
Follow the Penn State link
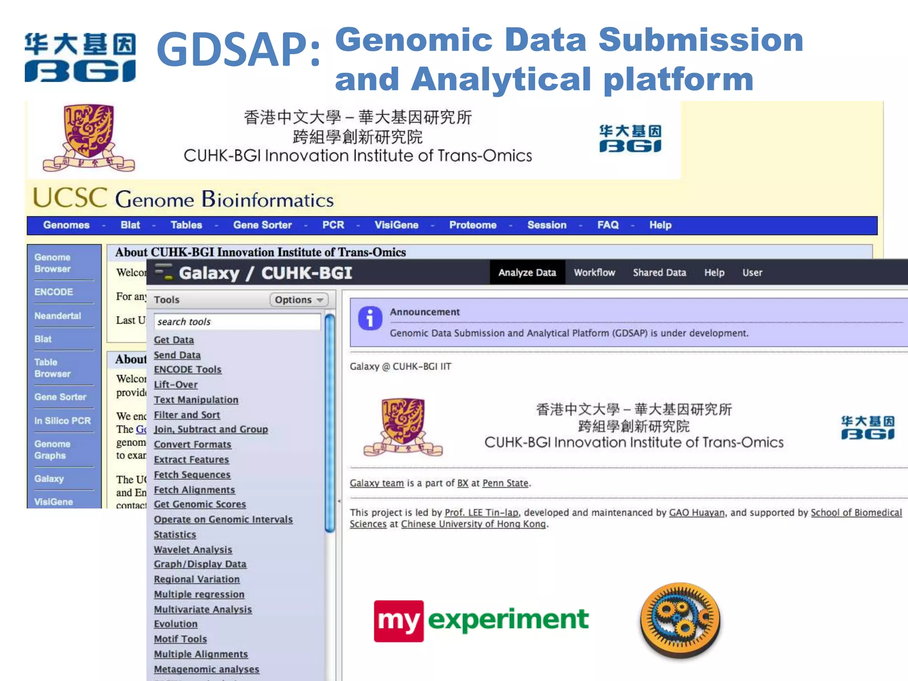click(505, 483)
